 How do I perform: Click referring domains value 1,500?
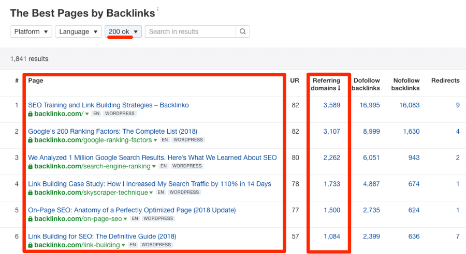(x=332, y=210)
